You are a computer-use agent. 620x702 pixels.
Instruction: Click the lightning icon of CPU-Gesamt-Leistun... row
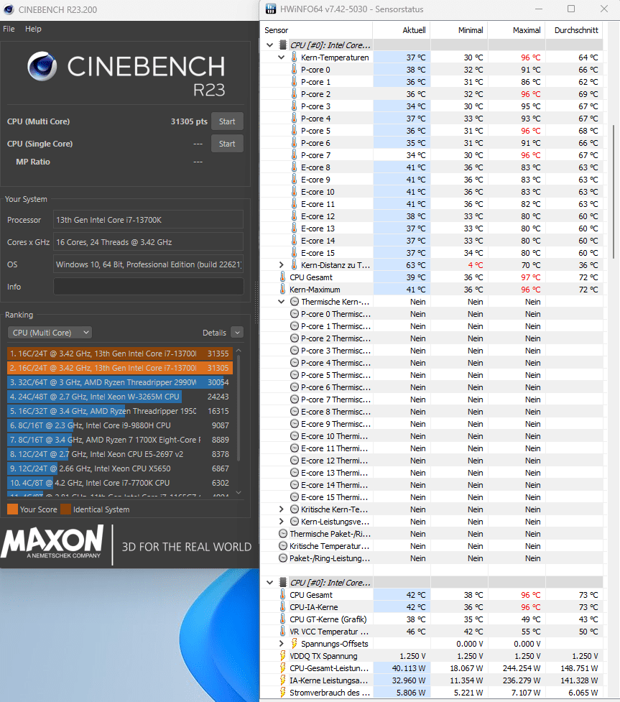(282, 668)
